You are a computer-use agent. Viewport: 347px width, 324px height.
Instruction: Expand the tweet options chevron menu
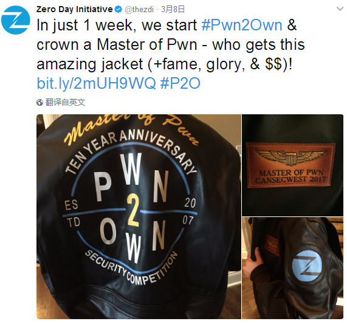click(x=340, y=9)
